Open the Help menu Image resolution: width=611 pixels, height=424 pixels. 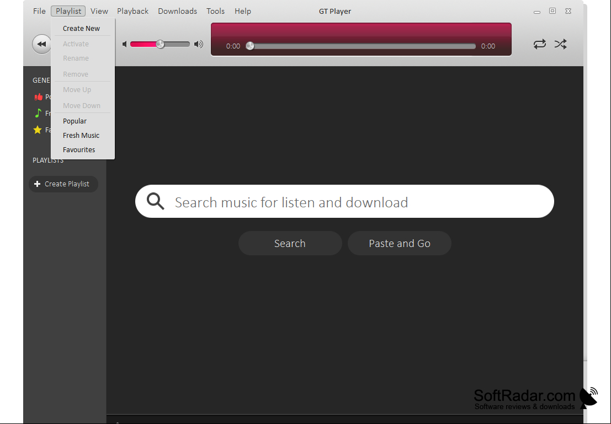pyautogui.click(x=243, y=11)
